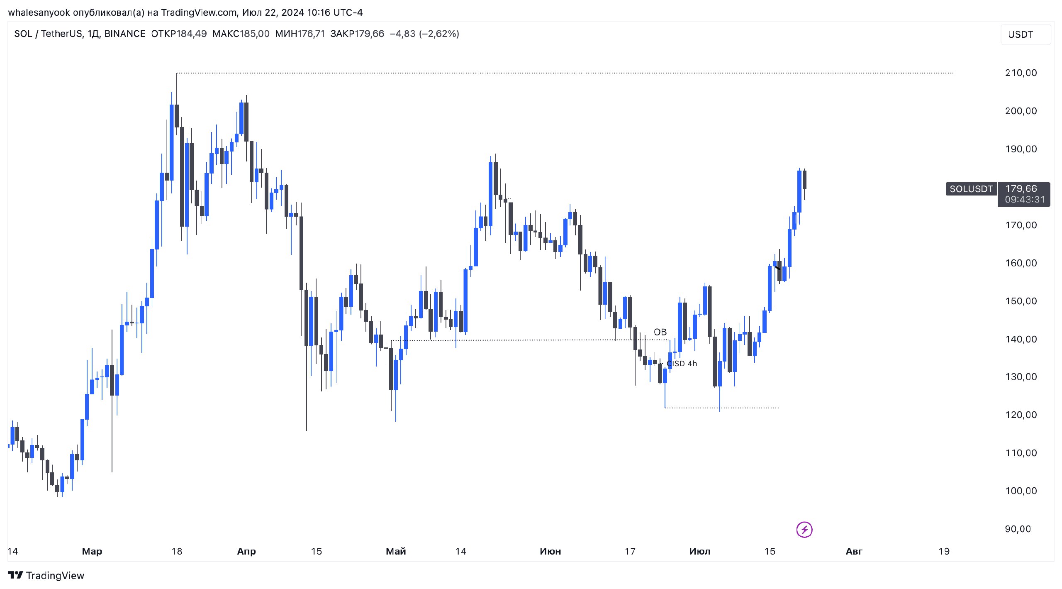This screenshot has width=1062, height=589.
Task: Click the Авг label on time axis
Action: click(x=854, y=551)
